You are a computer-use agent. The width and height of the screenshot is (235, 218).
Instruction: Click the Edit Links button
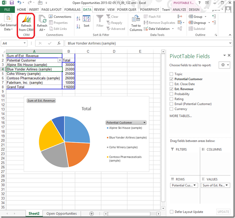point(58,29)
